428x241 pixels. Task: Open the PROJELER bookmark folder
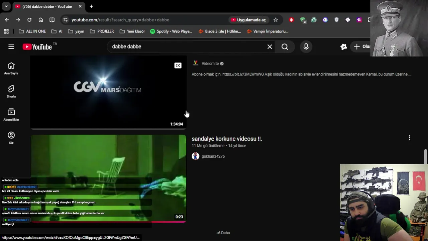click(102, 31)
